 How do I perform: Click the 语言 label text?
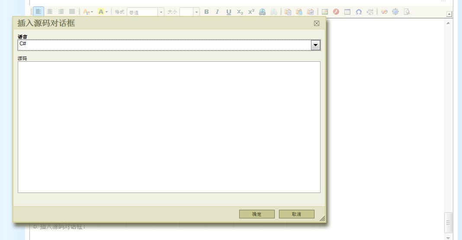tap(22, 37)
